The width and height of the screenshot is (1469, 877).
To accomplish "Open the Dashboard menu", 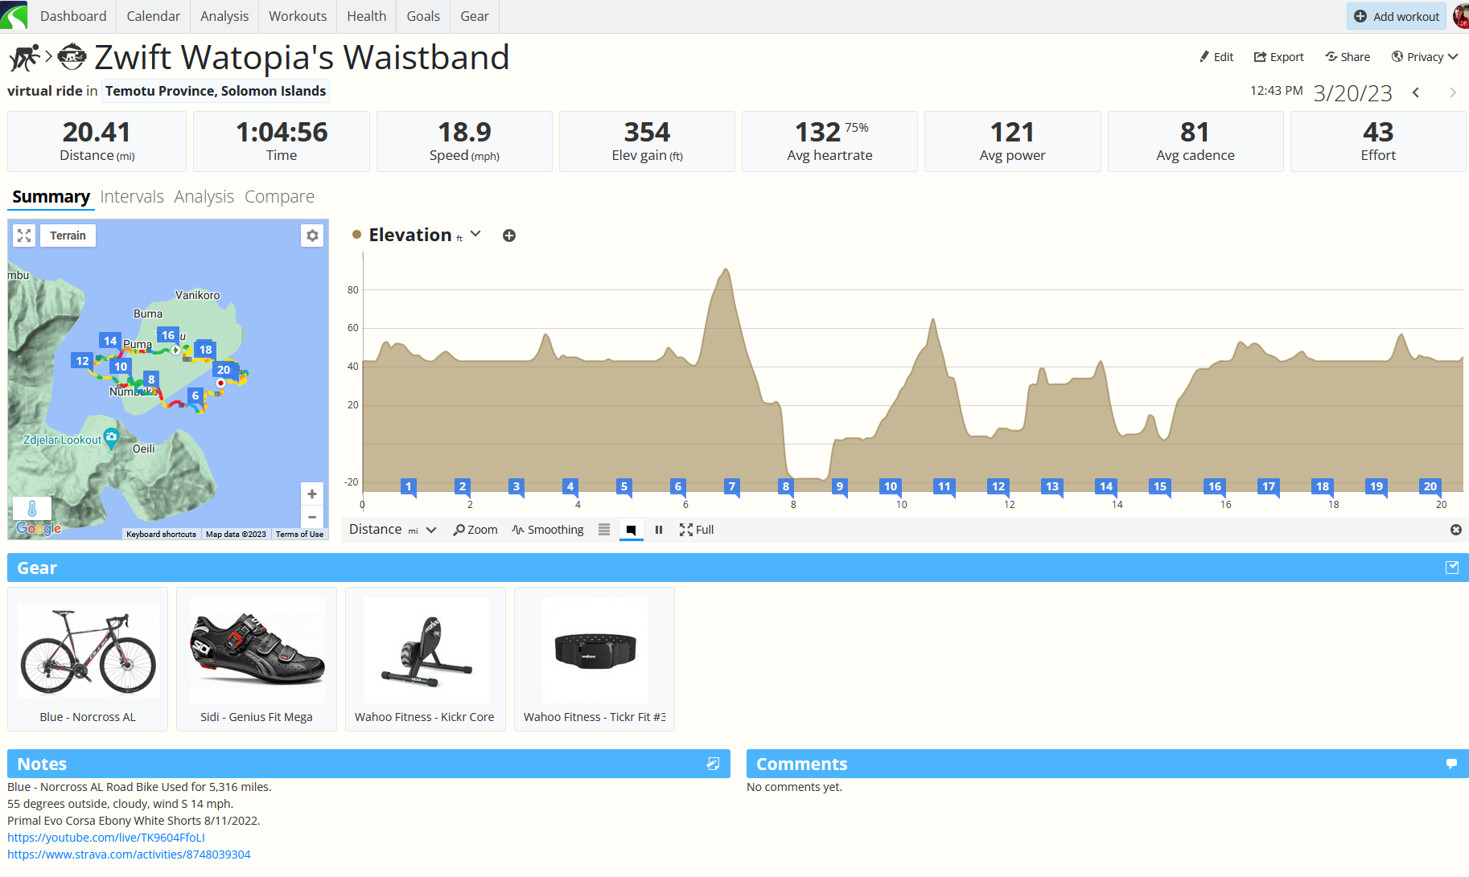I will (73, 16).
